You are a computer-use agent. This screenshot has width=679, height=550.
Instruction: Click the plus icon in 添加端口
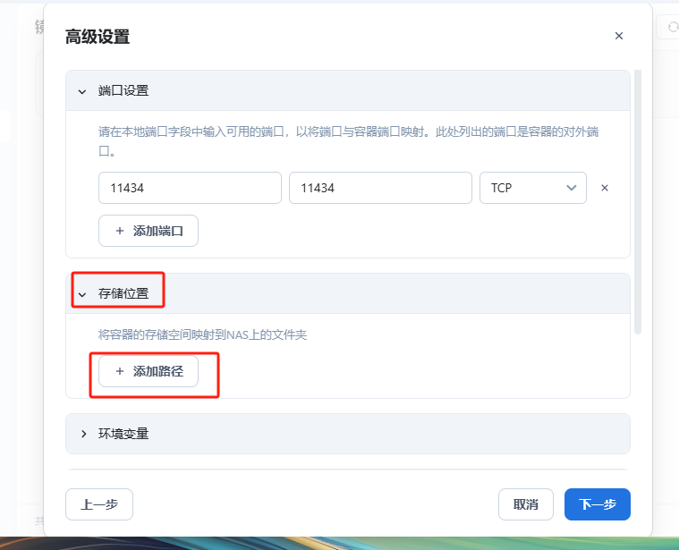(120, 231)
